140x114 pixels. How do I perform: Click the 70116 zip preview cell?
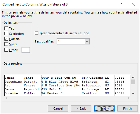point(120,78)
